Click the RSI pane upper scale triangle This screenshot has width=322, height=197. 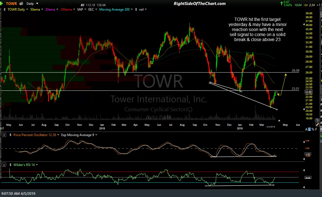[304, 170]
